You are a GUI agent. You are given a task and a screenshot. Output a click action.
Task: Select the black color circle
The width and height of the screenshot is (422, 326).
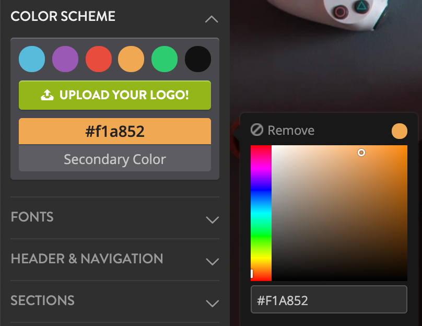point(197,59)
